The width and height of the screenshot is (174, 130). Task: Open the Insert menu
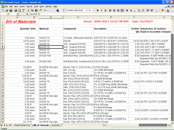(x=22, y=6)
